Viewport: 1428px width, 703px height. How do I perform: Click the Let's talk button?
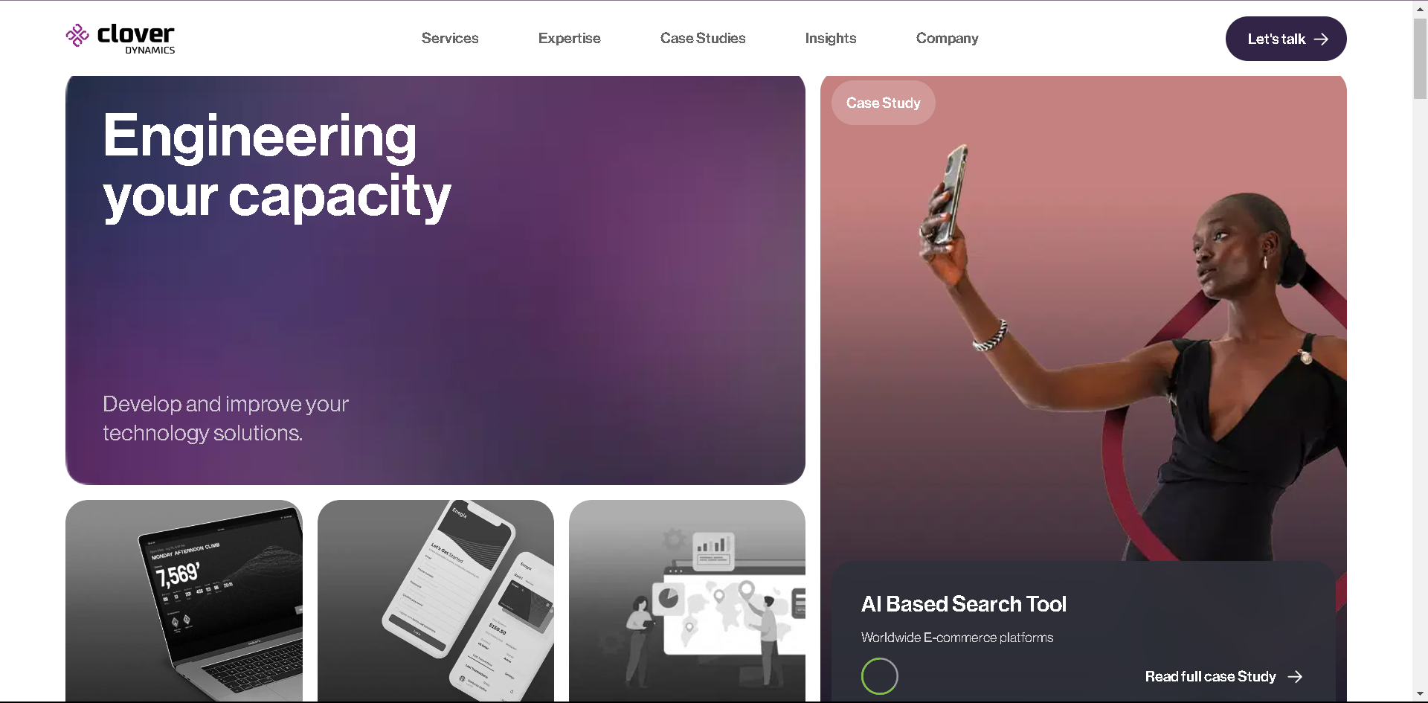[1286, 39]
